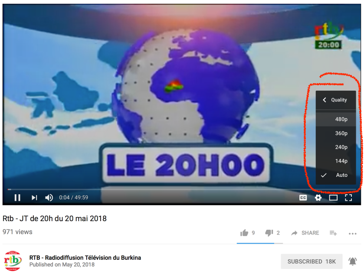Open the settings gear menu
This screenshot has width=364, height=274.
(x=318, y=197)
